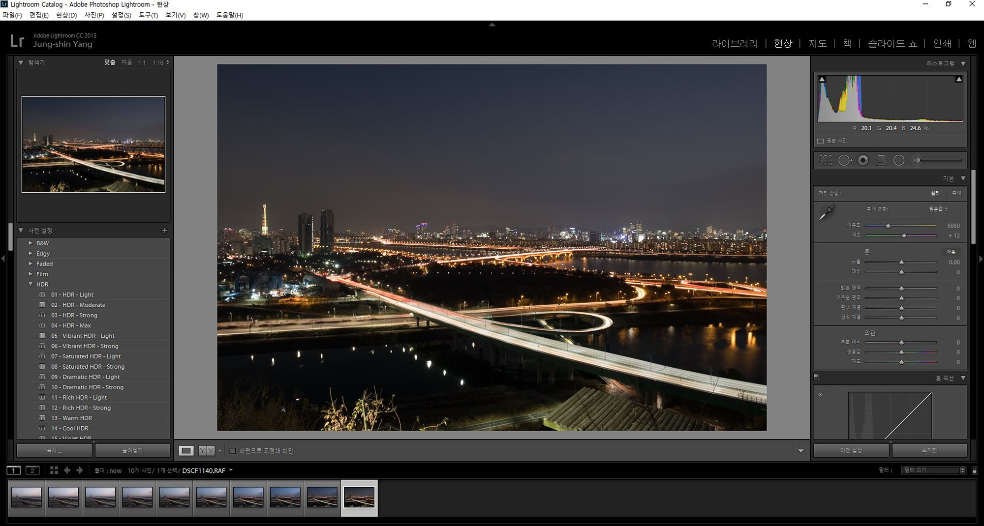Expand the B&W preset folder

[31, 243]
